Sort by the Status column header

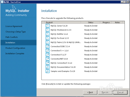(x=90, y=22)
